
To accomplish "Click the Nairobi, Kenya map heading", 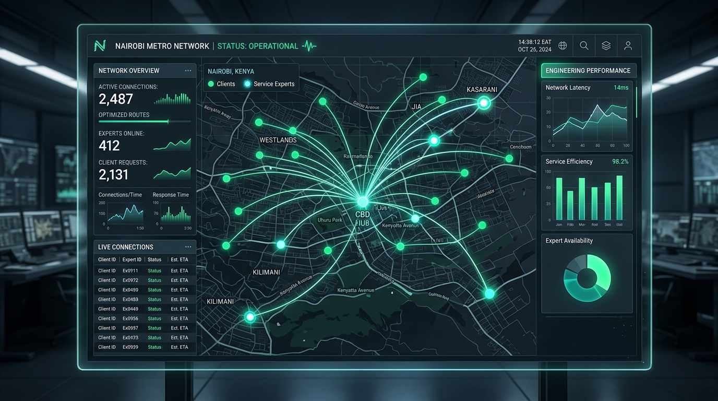I will coord(231,71).
